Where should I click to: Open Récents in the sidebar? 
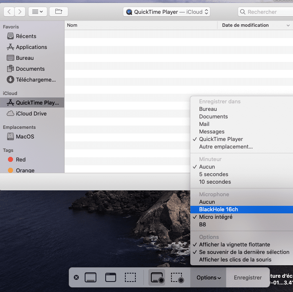point(32,36)
